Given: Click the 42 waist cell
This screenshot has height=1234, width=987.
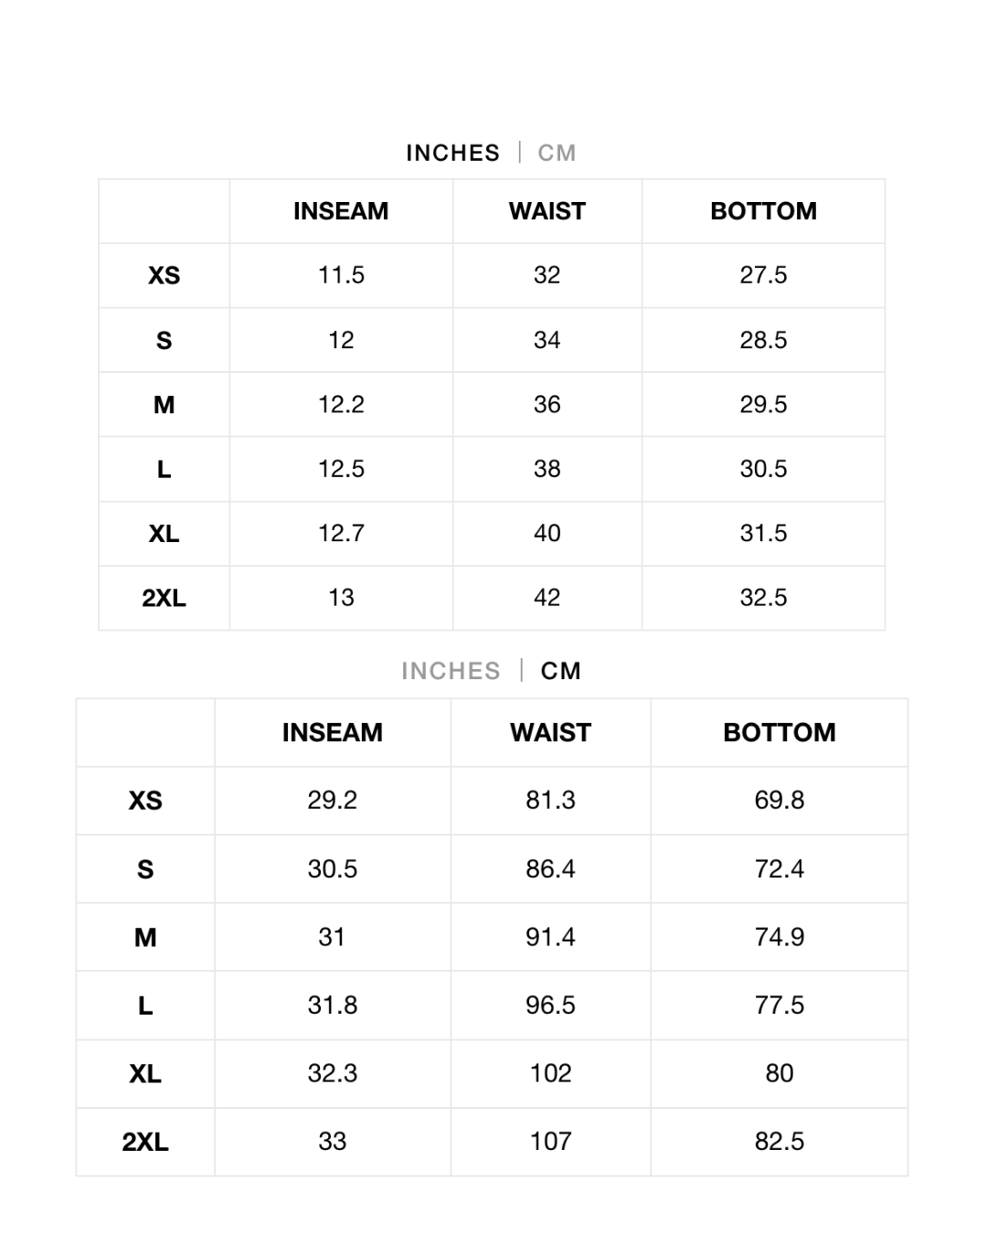Looking at the screenshot, I should 547,598.
